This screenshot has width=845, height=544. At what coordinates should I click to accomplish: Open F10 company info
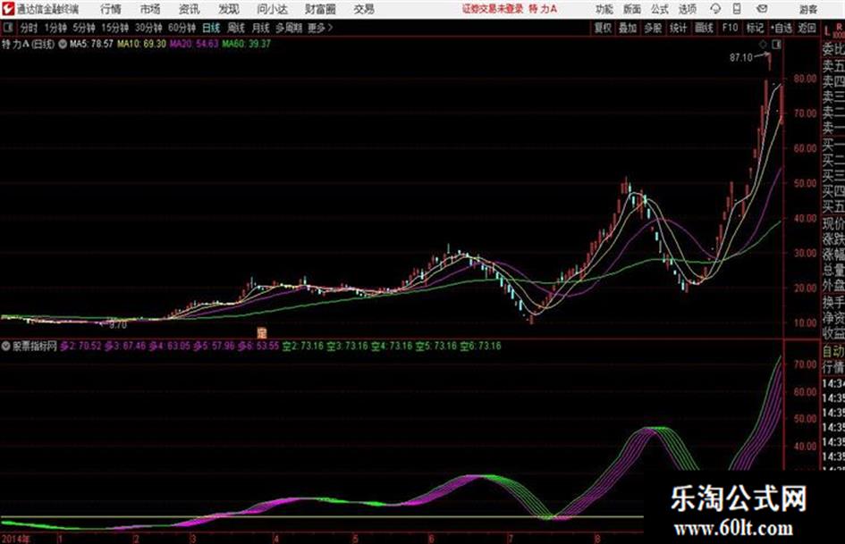[730, 28]
